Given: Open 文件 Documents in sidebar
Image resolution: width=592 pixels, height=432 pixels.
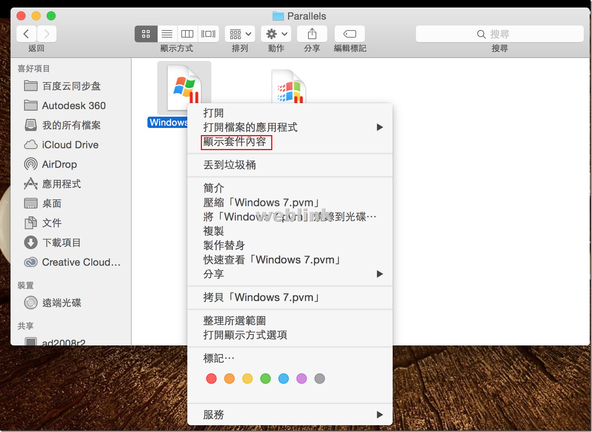Looking at the screenshot, I should 71,223.
